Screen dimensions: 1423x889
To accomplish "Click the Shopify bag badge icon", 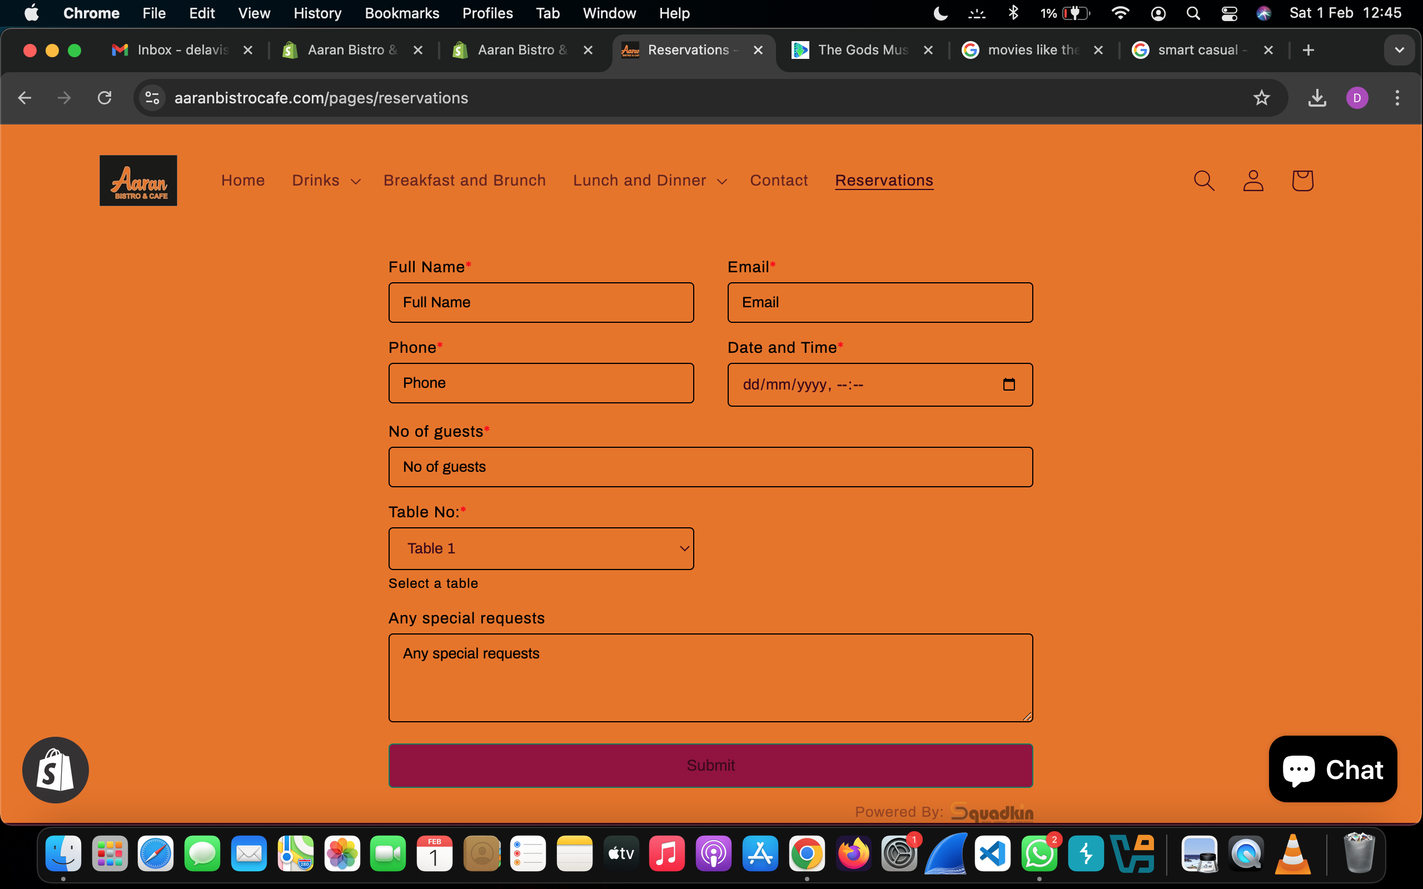I will [55, 770].
